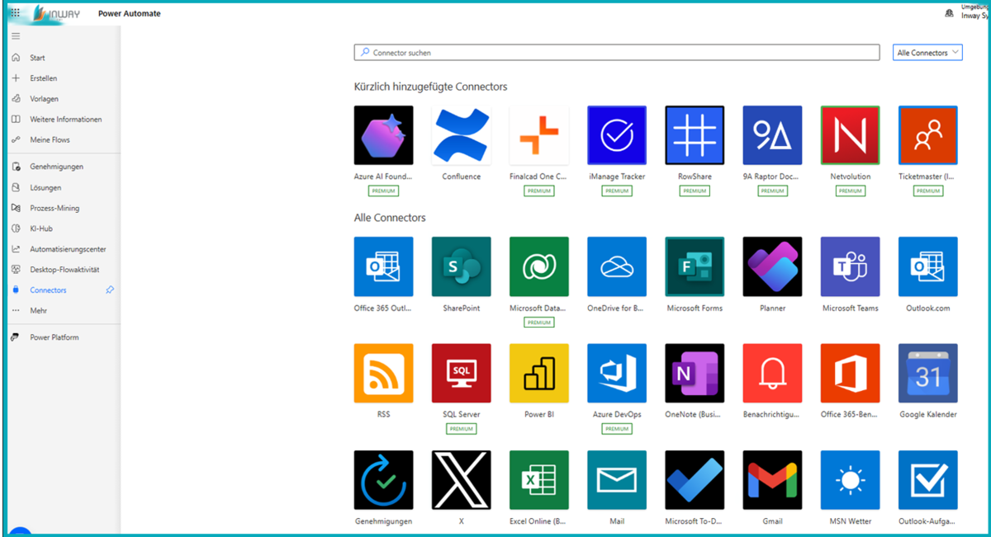
Task: Open the Microsoft To-Do connector
Action: [695, 480]
